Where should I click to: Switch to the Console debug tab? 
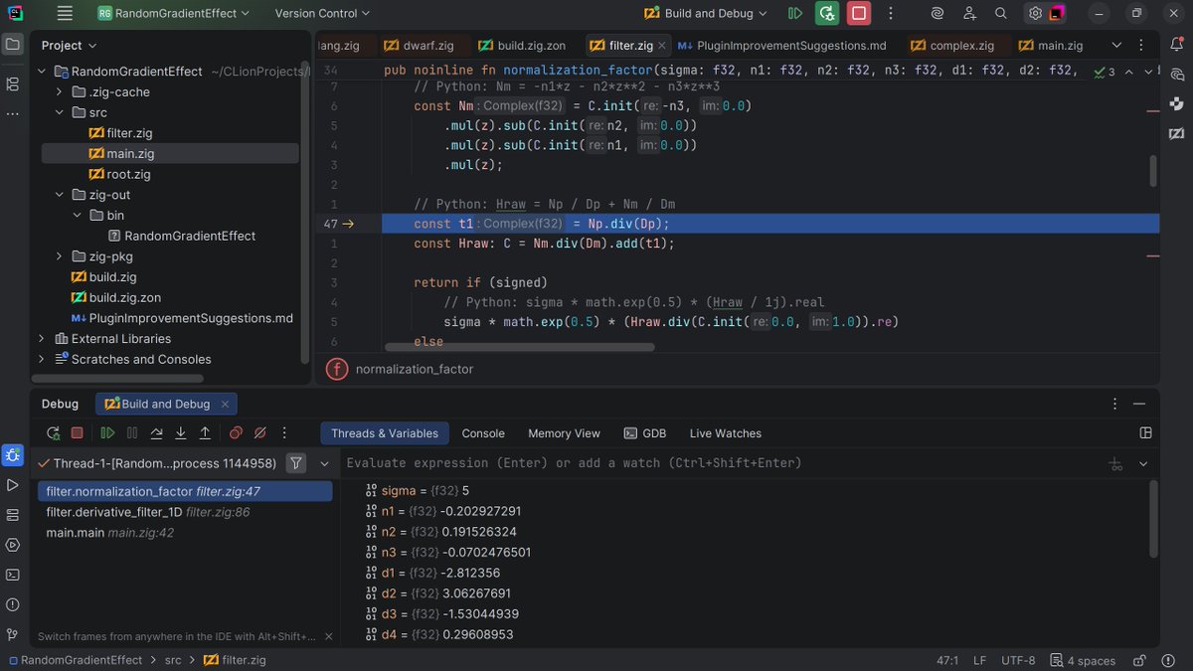click(483, 433)
